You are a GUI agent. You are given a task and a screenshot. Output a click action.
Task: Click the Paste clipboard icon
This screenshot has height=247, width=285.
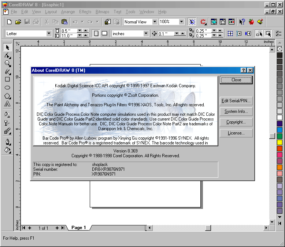pyautogui.click(x=64, y=22)
